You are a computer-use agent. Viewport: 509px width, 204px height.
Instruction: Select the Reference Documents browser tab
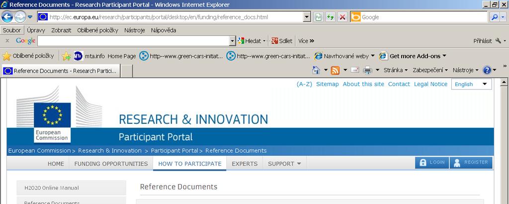61,71
